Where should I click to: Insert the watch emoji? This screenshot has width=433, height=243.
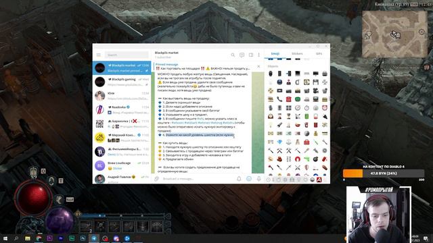click(x=271, y=74)
